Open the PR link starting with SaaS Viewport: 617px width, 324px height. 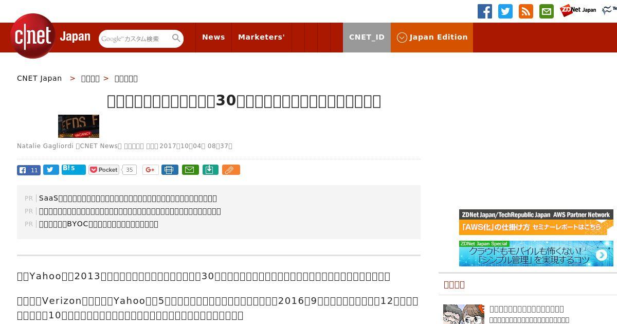click(128, 198)
